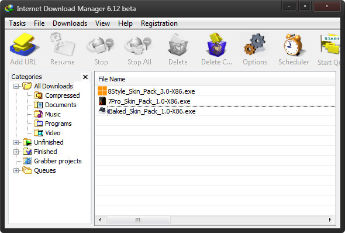This screenshot has width=345, height=233.
Task: Select iBaked_Skin_Pack_1.0-X86.exe file name
Action: coord(151,111)
